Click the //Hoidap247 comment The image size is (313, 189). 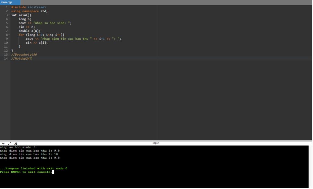pyautogui.click(x=21, y=58)
